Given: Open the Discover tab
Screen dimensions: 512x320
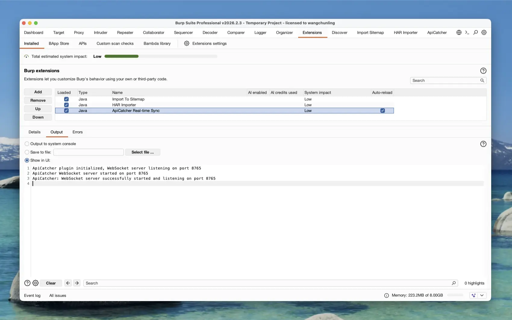Looking at the screenshot, I should (x=339, y=33).
